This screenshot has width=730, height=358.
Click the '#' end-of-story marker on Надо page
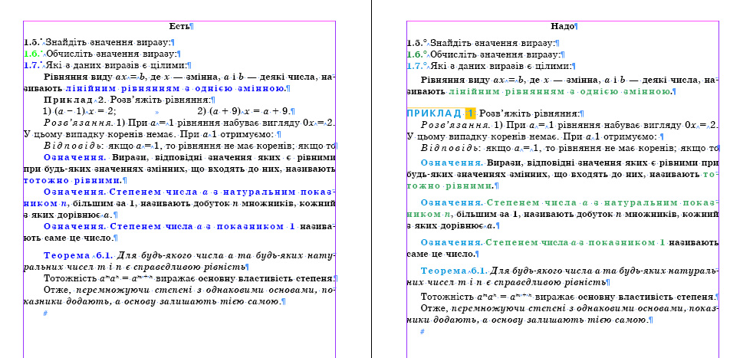point(423,331)
